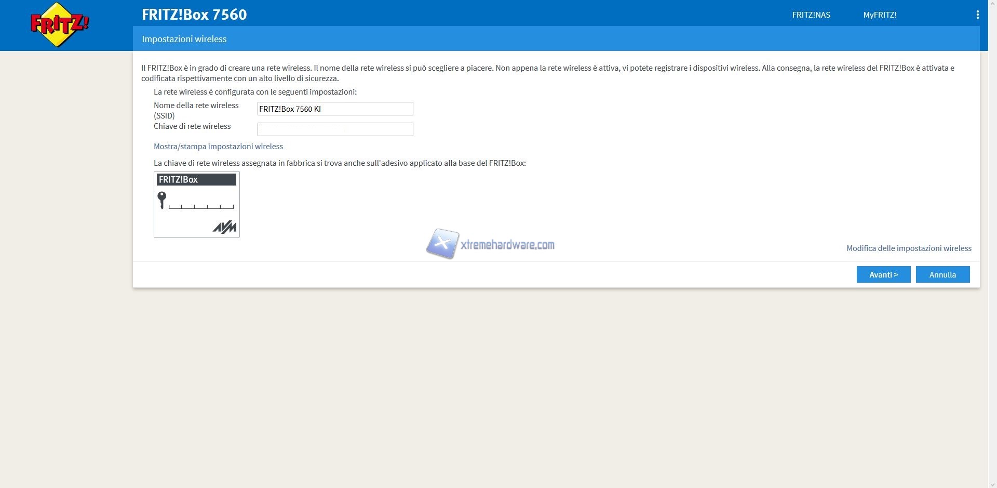Focus the SSID network name field

click(335, 109)
